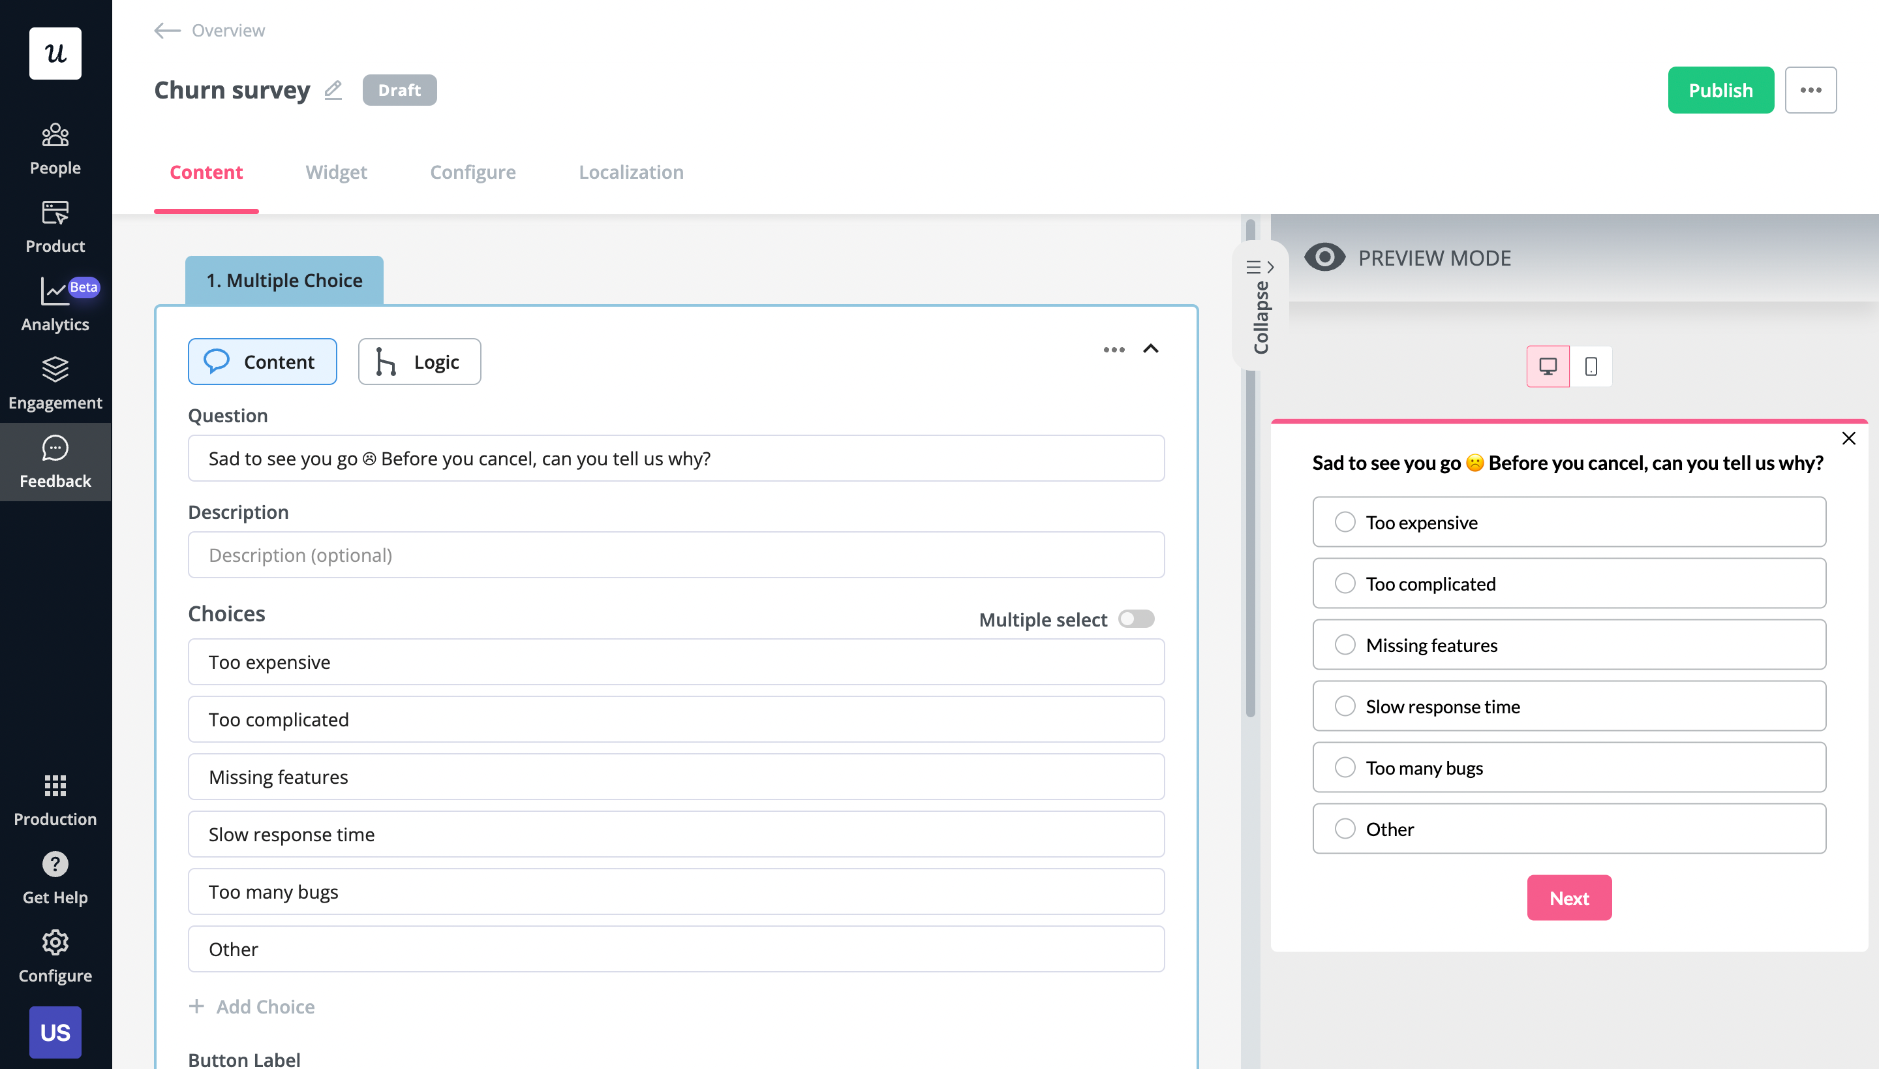Switch to the Widget tab
Image resolution: width=1879 pixels, height=1069 pixels.
(336, 172)
